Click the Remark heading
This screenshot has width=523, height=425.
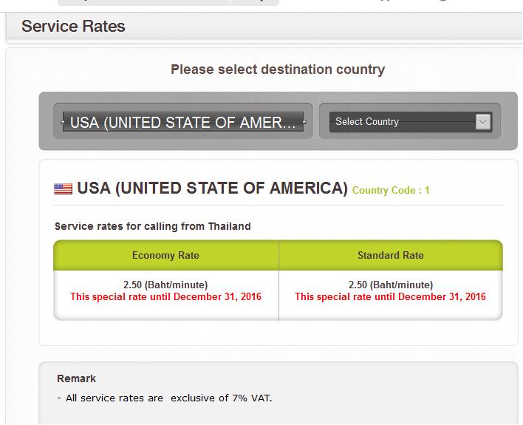point(76,378)
